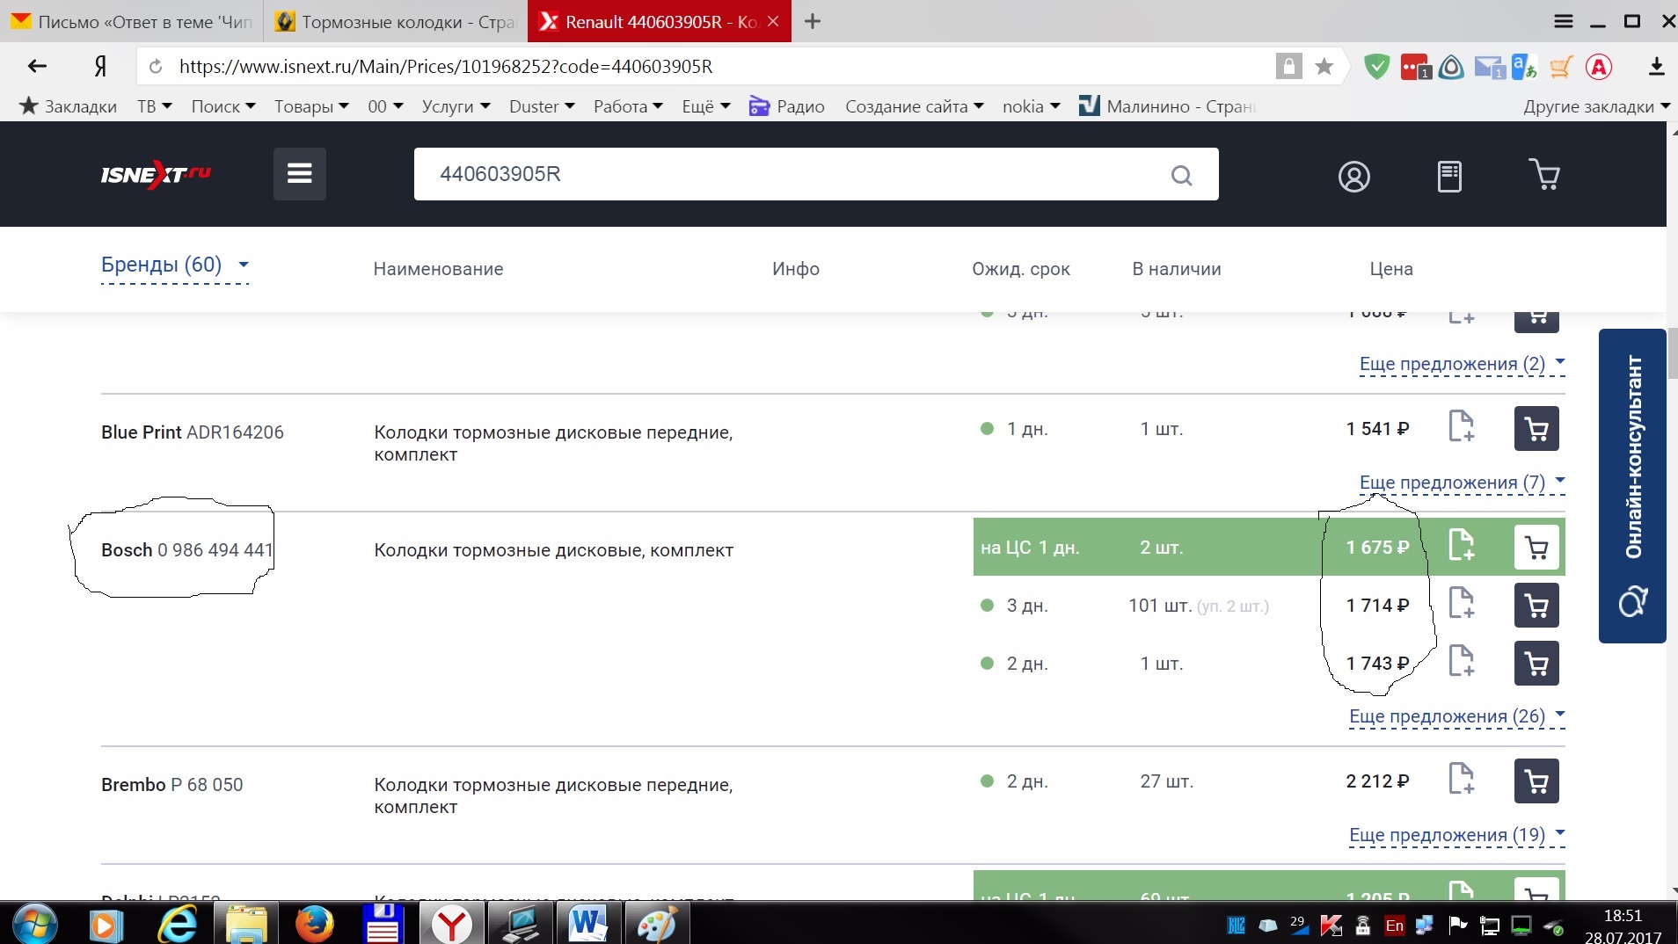Click the browser address bar URL
The image size is (1678, 944).
446,67
